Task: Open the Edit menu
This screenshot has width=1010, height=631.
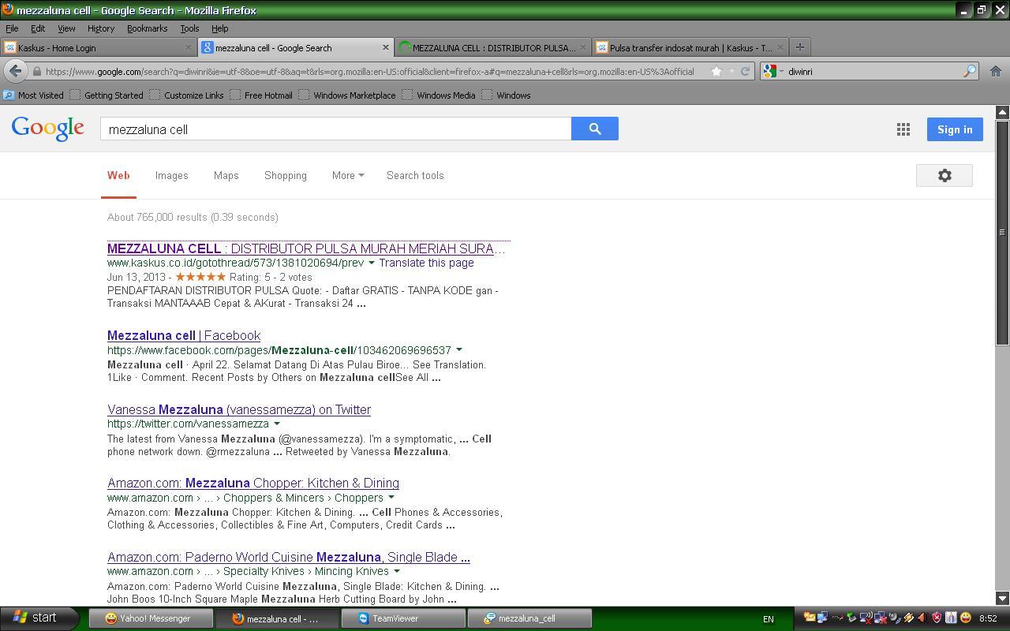Action: pos(37,28)
